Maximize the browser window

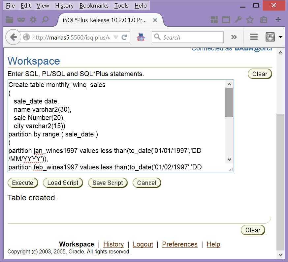[256, 6]
